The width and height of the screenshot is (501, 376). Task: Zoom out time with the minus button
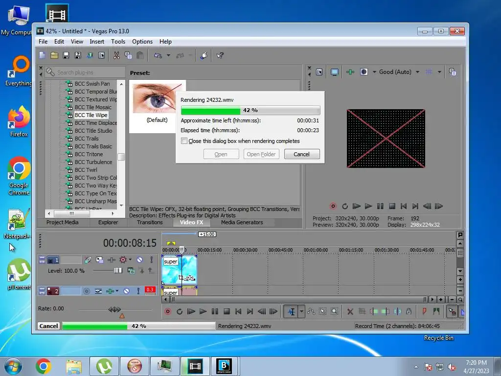(452, 300)
